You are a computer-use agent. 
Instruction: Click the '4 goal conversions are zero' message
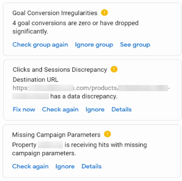pos(75,27)
